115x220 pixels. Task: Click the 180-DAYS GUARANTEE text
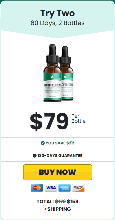pyautogui.click(x=60, y=156)
